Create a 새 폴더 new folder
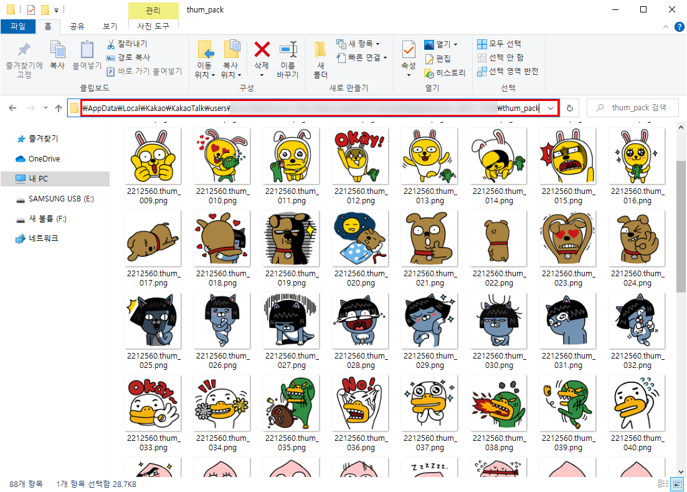The width and height of the screenshot is (687, 492). (x=320, y=60)
